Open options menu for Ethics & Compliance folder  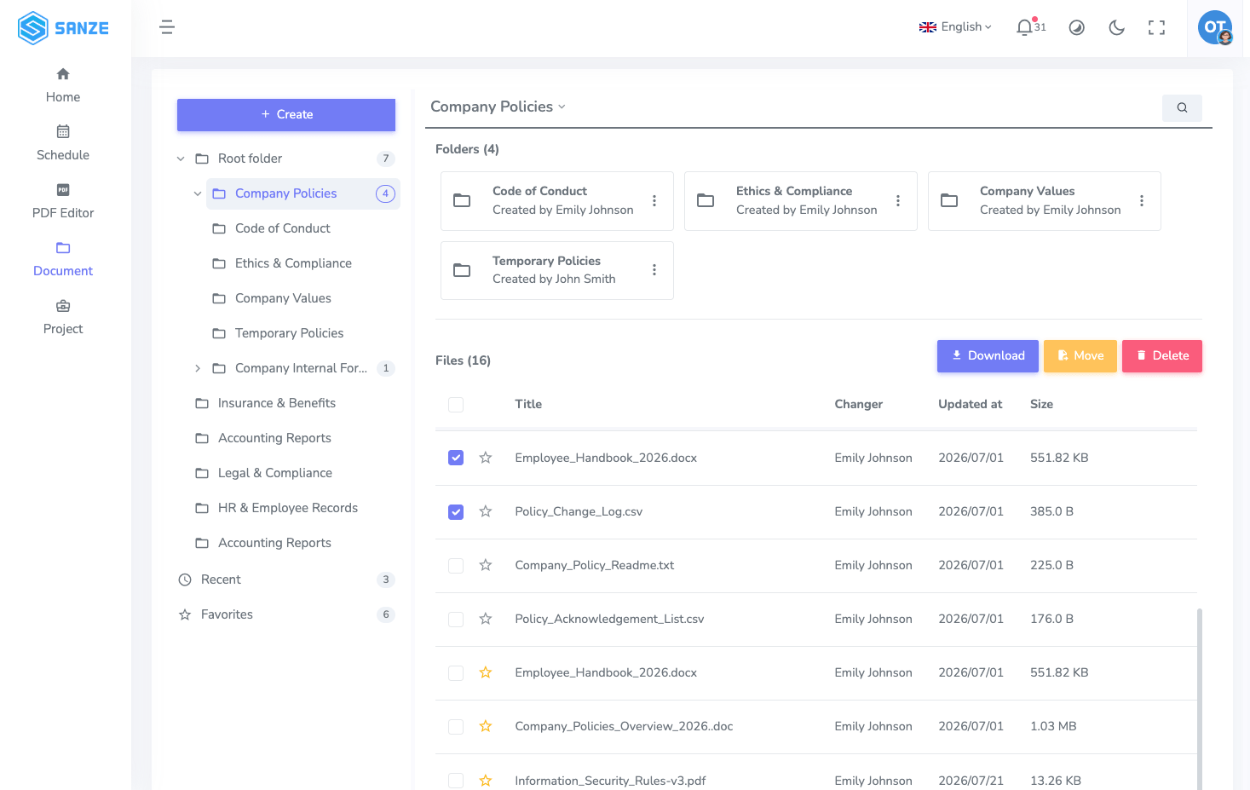pyautogui.click(x=898, y=201)
